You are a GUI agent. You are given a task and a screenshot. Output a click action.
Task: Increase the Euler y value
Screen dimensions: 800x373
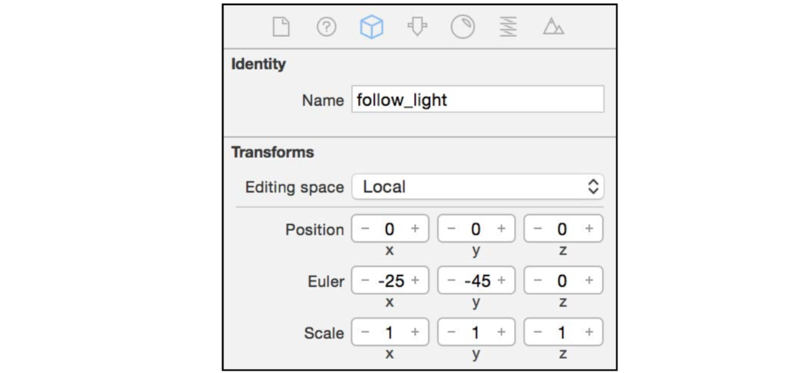(x=501, y=281)
